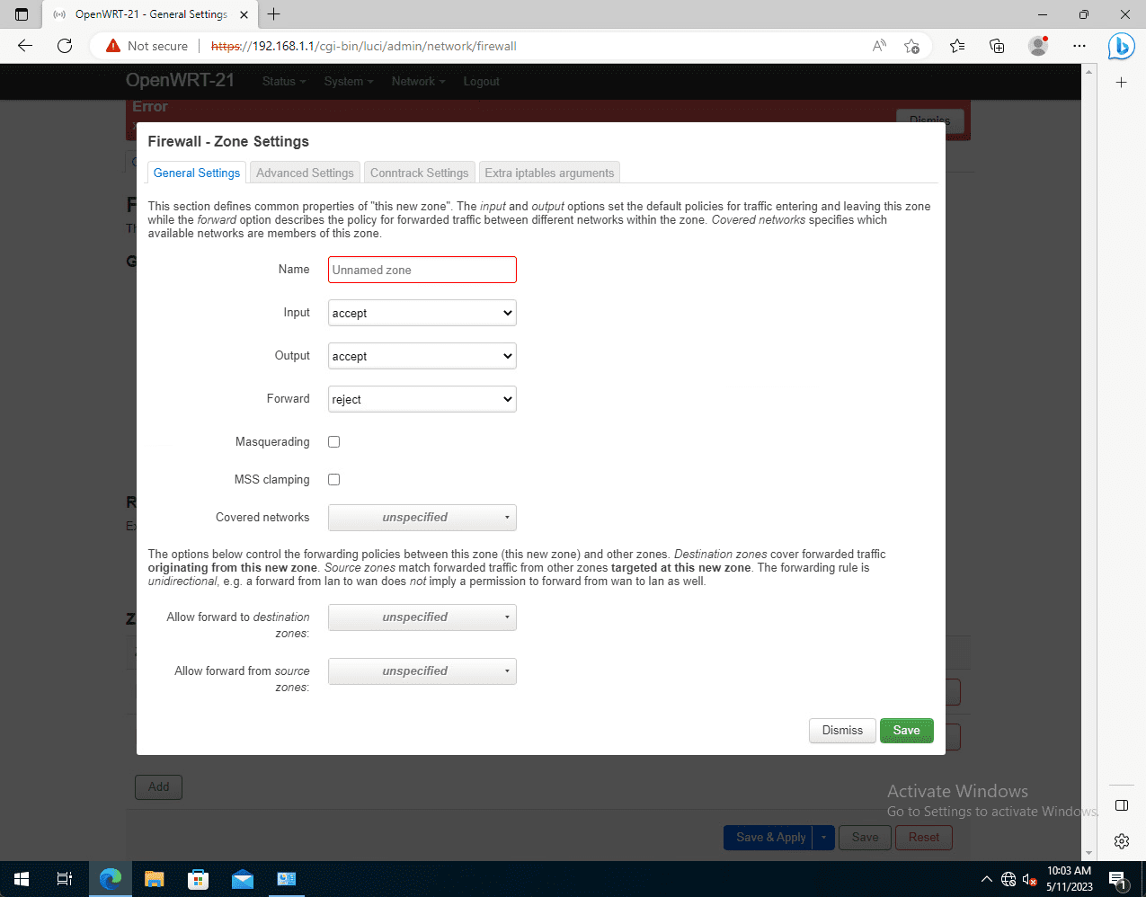Close the OpenWRT-21 browser tab
1146x897 pixels.
point(244,14)
